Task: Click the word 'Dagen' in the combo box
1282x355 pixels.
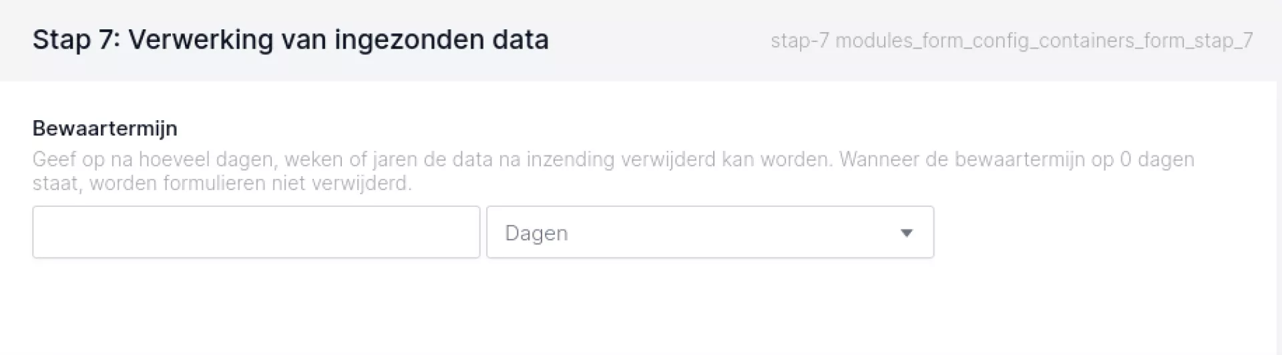Action: pos(536,233)
